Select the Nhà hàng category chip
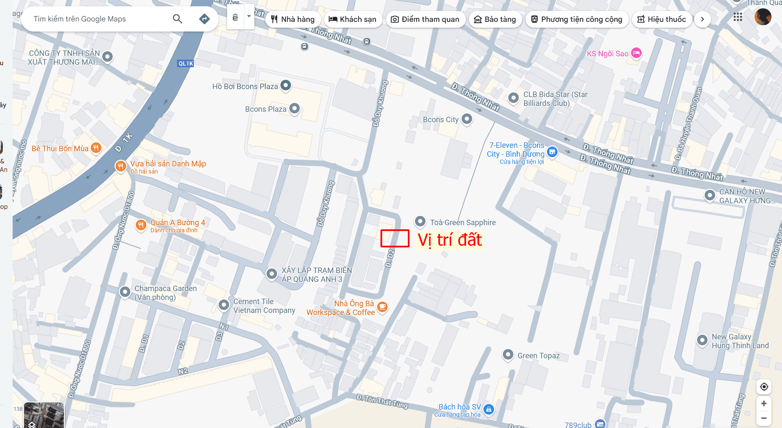Screen dimensions: 782x428 tap(293, 19)
